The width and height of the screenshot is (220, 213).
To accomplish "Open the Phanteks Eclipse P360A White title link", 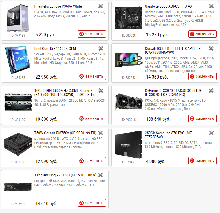I will (58, 6).
